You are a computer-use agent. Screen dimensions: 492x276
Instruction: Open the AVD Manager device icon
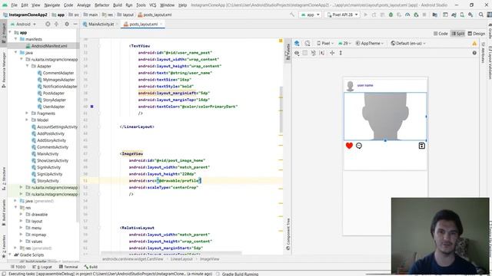click(x=462, y=15)
